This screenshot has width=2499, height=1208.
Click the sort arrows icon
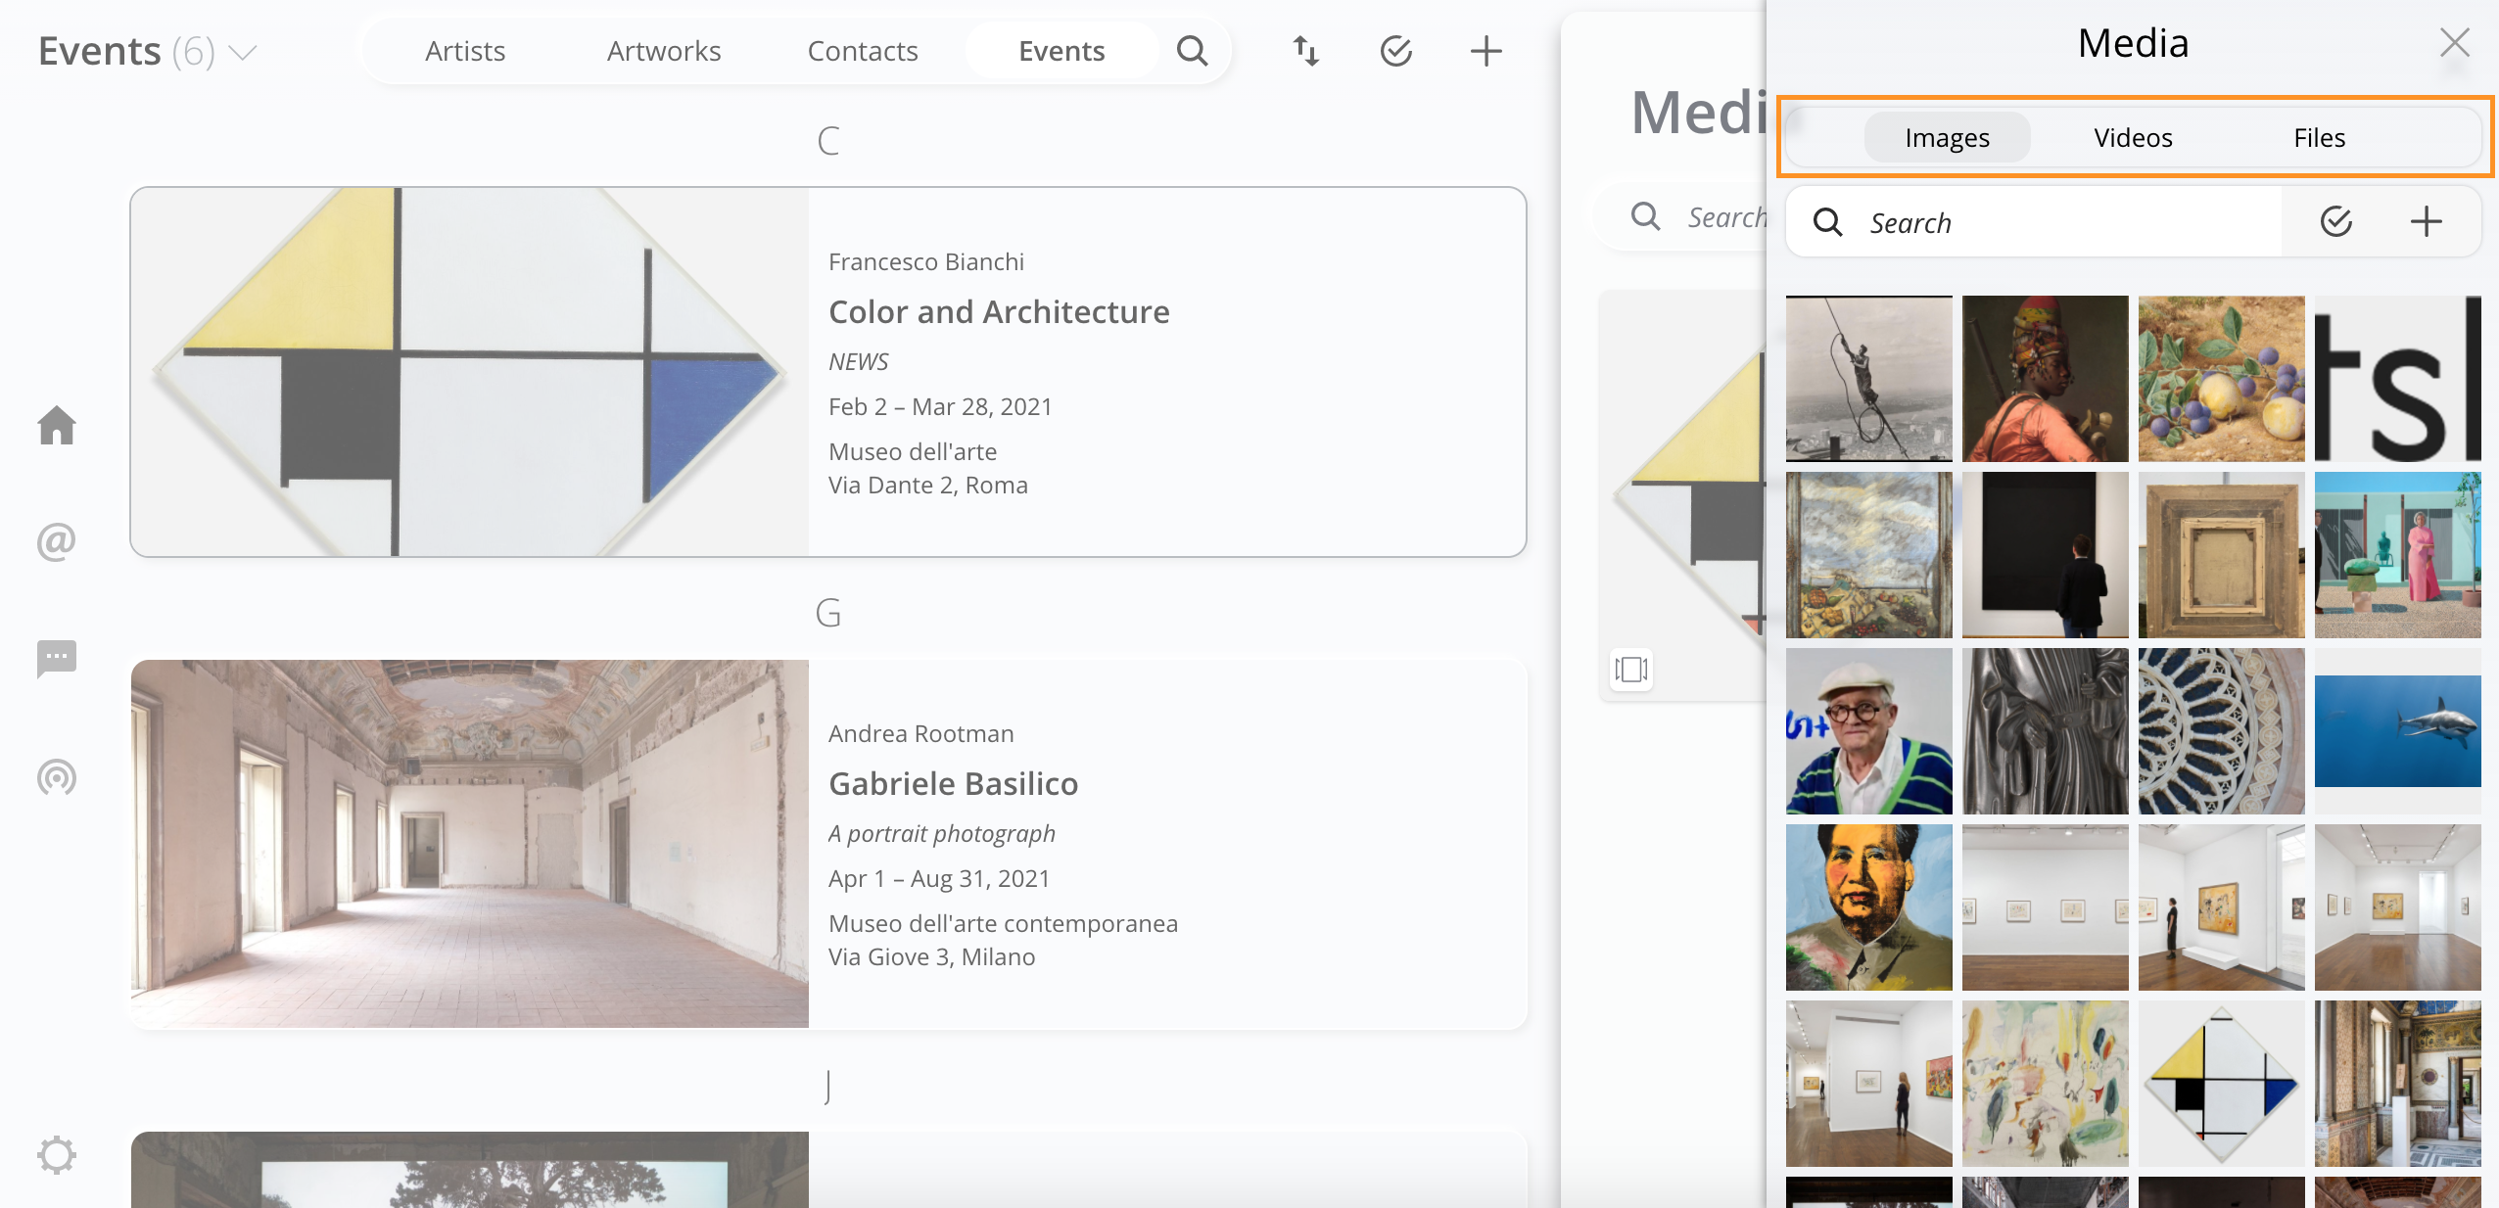point(1306,51)
